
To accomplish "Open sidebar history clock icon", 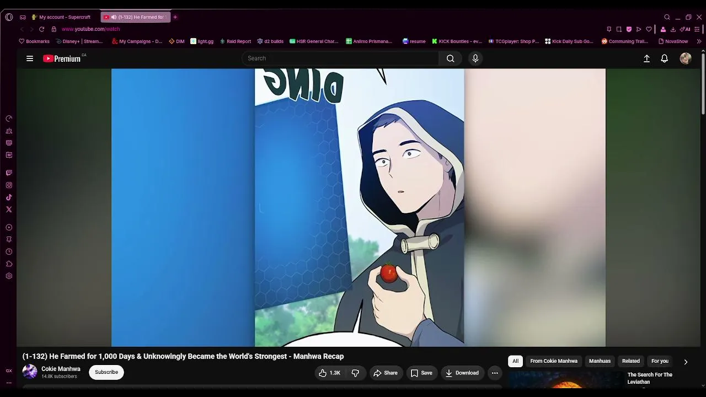I will 9,251.
